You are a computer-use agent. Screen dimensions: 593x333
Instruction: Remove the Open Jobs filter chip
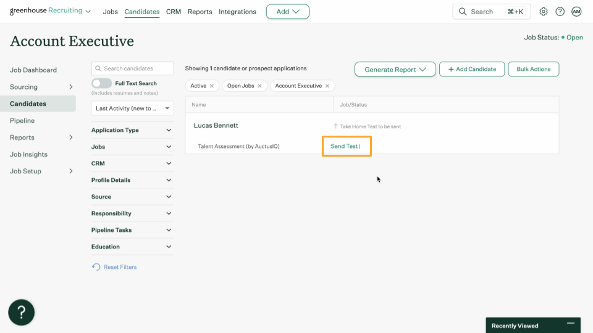[259, 86]
